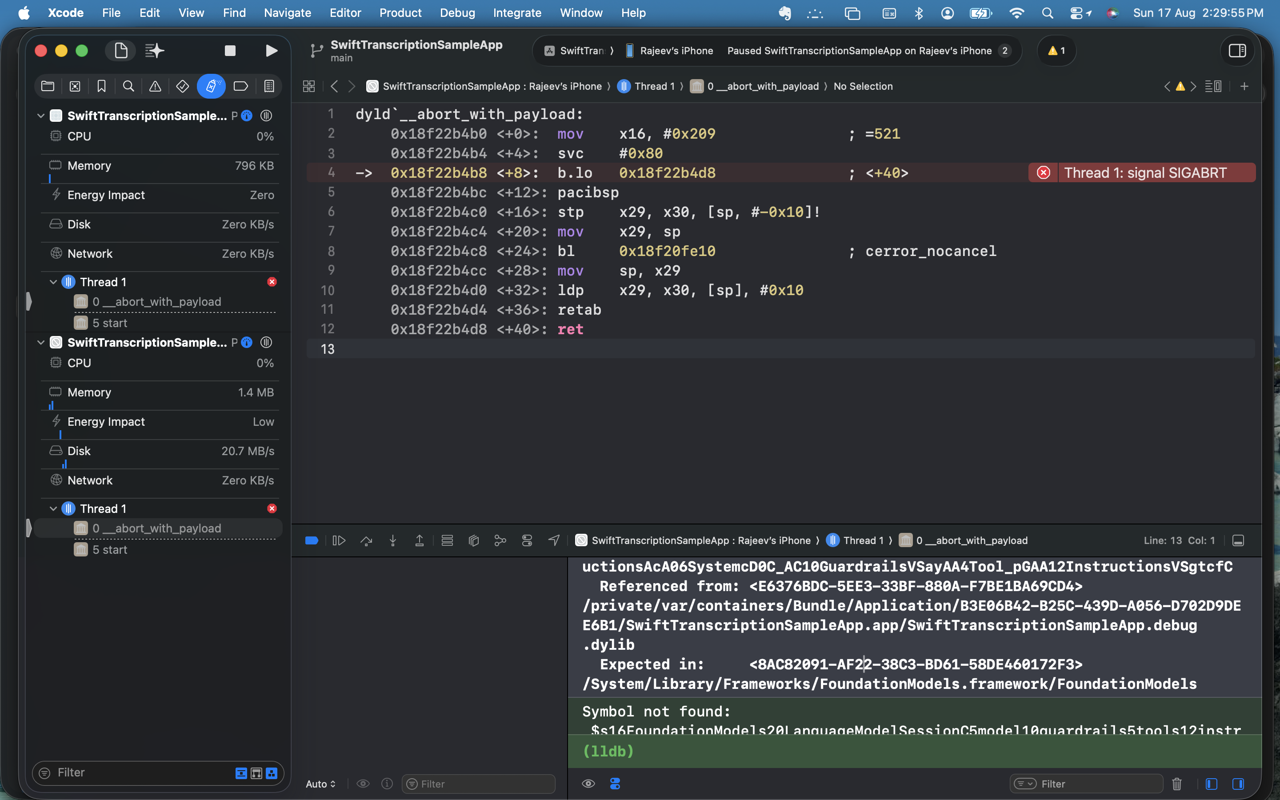This screenshot has width=1280, height=800.
Task: Click the variables view Filter field
Action: (x=479, y=784)
